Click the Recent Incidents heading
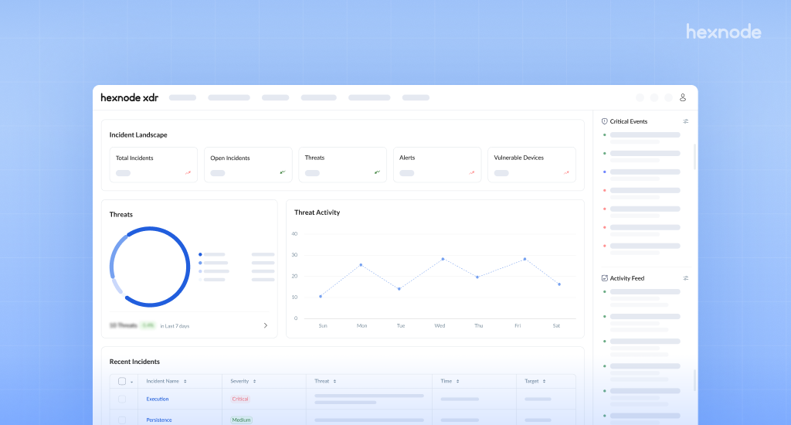The image size is (791, 425). 134,362
